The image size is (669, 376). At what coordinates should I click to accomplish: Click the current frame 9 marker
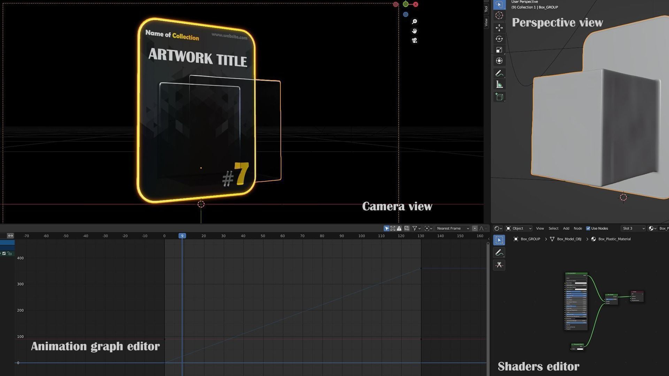(182, 236)
